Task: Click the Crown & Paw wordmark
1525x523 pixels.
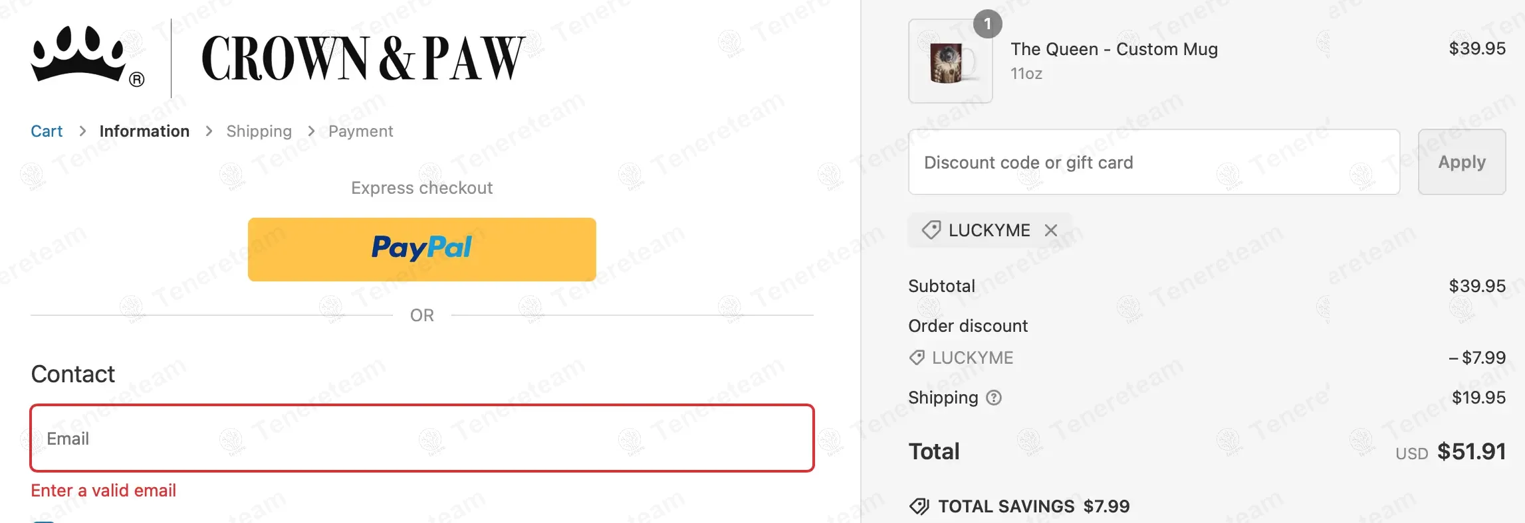Action: [x=363, y=58]
